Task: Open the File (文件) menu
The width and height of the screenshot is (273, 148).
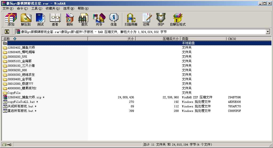Action: [8, 8]
